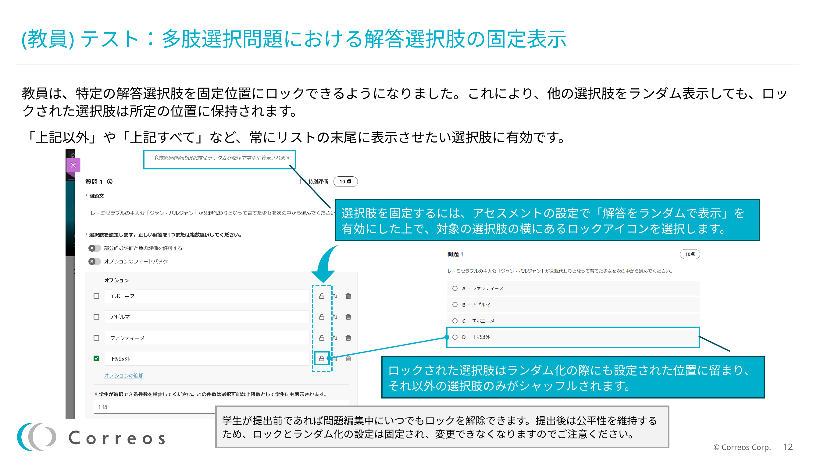Click the ファンティーヌ option text field
The image size is (813, 457).
207,338
